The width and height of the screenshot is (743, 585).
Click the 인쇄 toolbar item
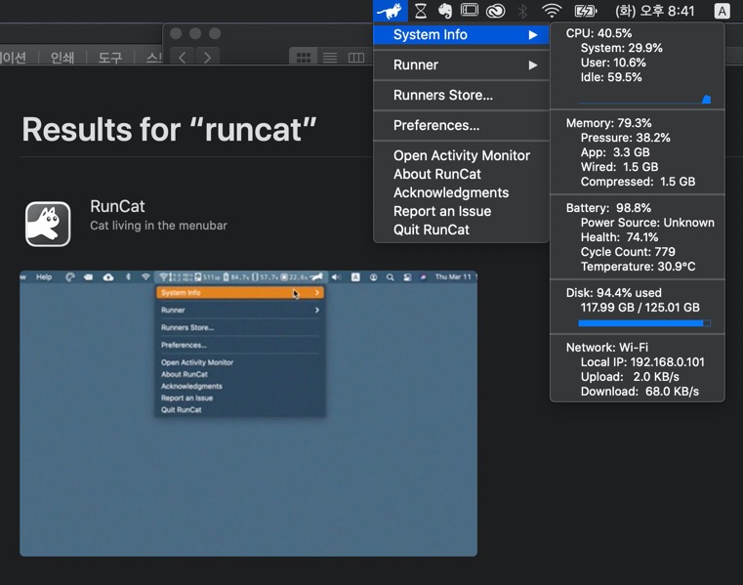(x=62, y=58)
